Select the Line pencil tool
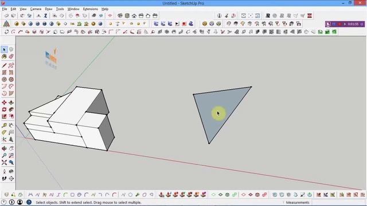Viewport: 367px width, 206px height. tap(4, 65)
